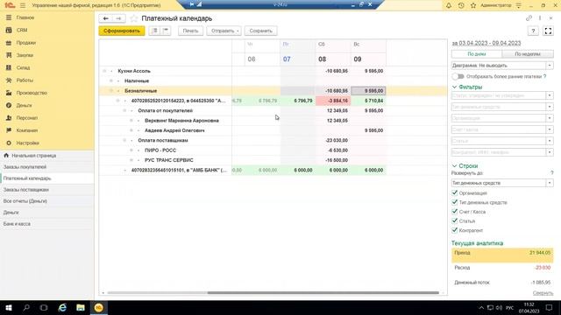Click the Свернуть link in the analytics panel

[543, 293]
